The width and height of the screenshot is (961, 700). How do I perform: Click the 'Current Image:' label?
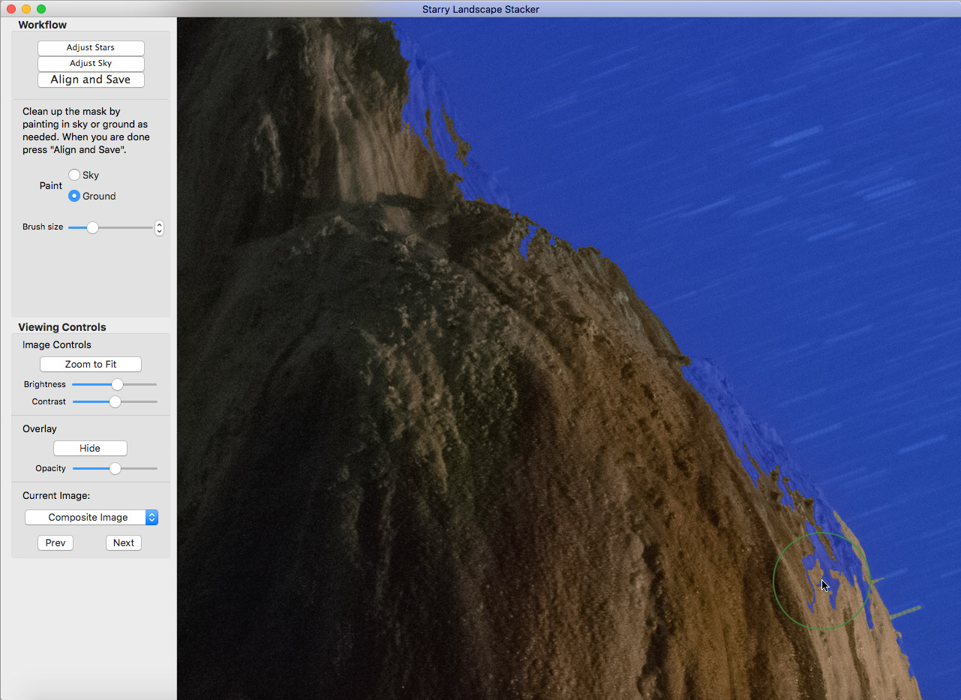pos(56,495)
